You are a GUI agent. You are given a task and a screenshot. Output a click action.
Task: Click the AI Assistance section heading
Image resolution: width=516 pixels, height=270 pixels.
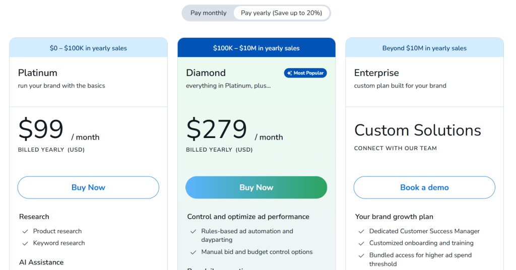point(41,262)
